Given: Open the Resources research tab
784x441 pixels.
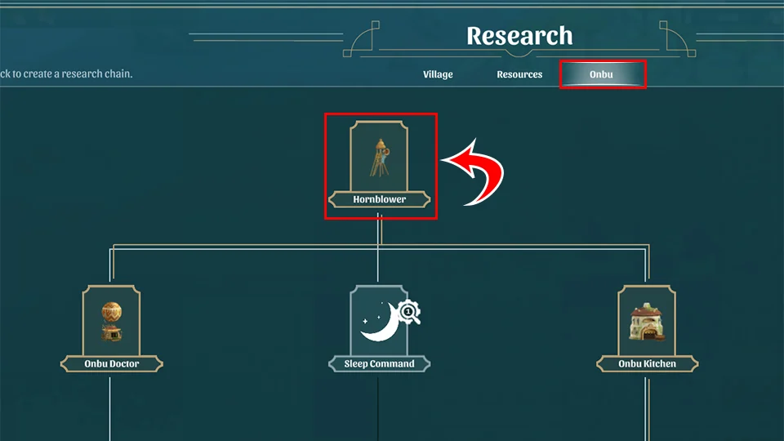Looking at the screenshot, I should pyautogui.click(x=519, y=74).
